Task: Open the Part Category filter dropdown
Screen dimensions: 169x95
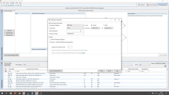Action: [x=31, y=65]
